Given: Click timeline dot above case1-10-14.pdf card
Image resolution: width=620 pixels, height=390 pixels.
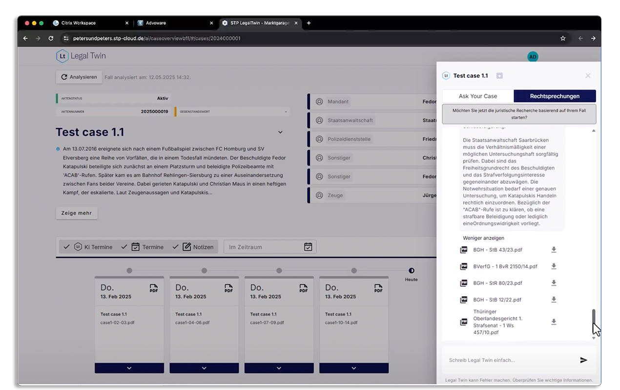Looking at the screenshot, I should click(x=354, y=270).
